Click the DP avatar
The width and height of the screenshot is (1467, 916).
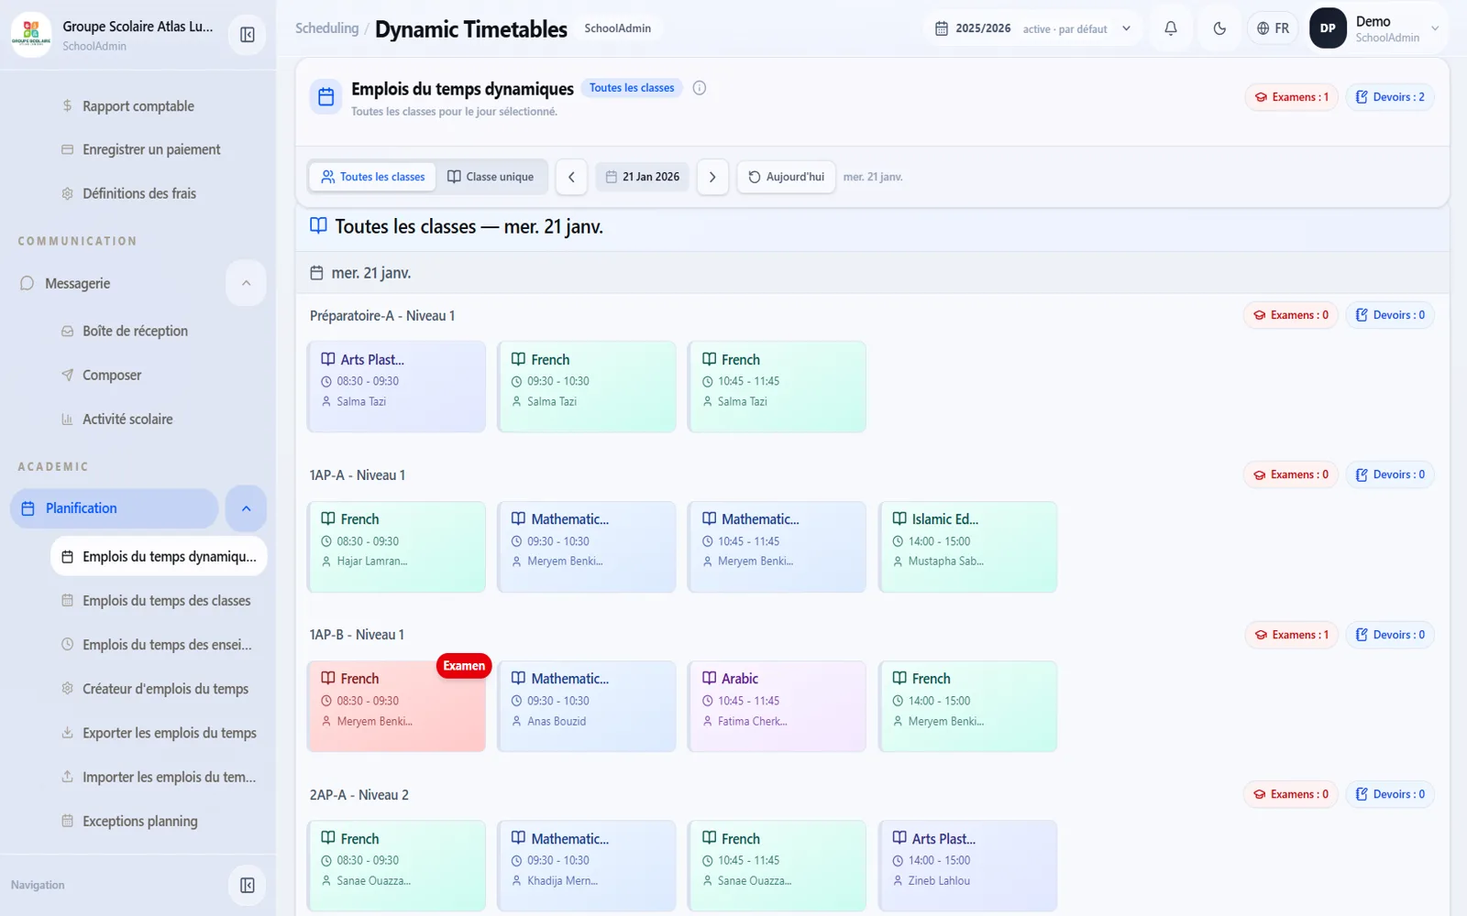coord(1328,28)
